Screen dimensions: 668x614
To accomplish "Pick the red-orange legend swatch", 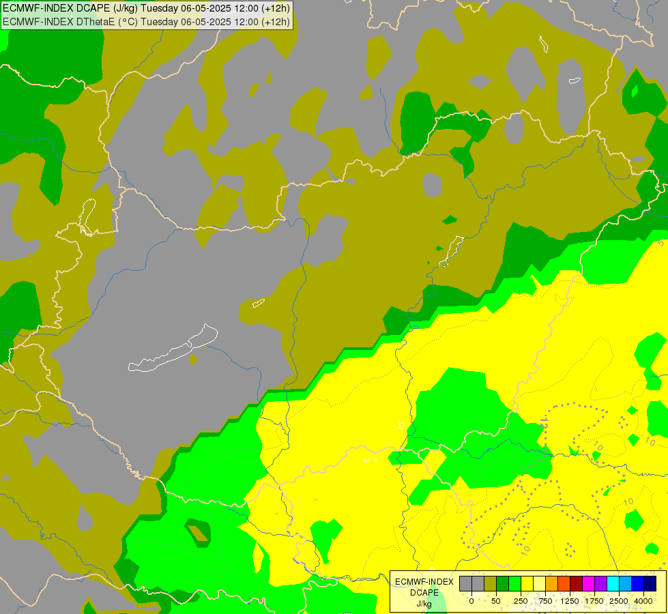I will click(x=564, y=584).
